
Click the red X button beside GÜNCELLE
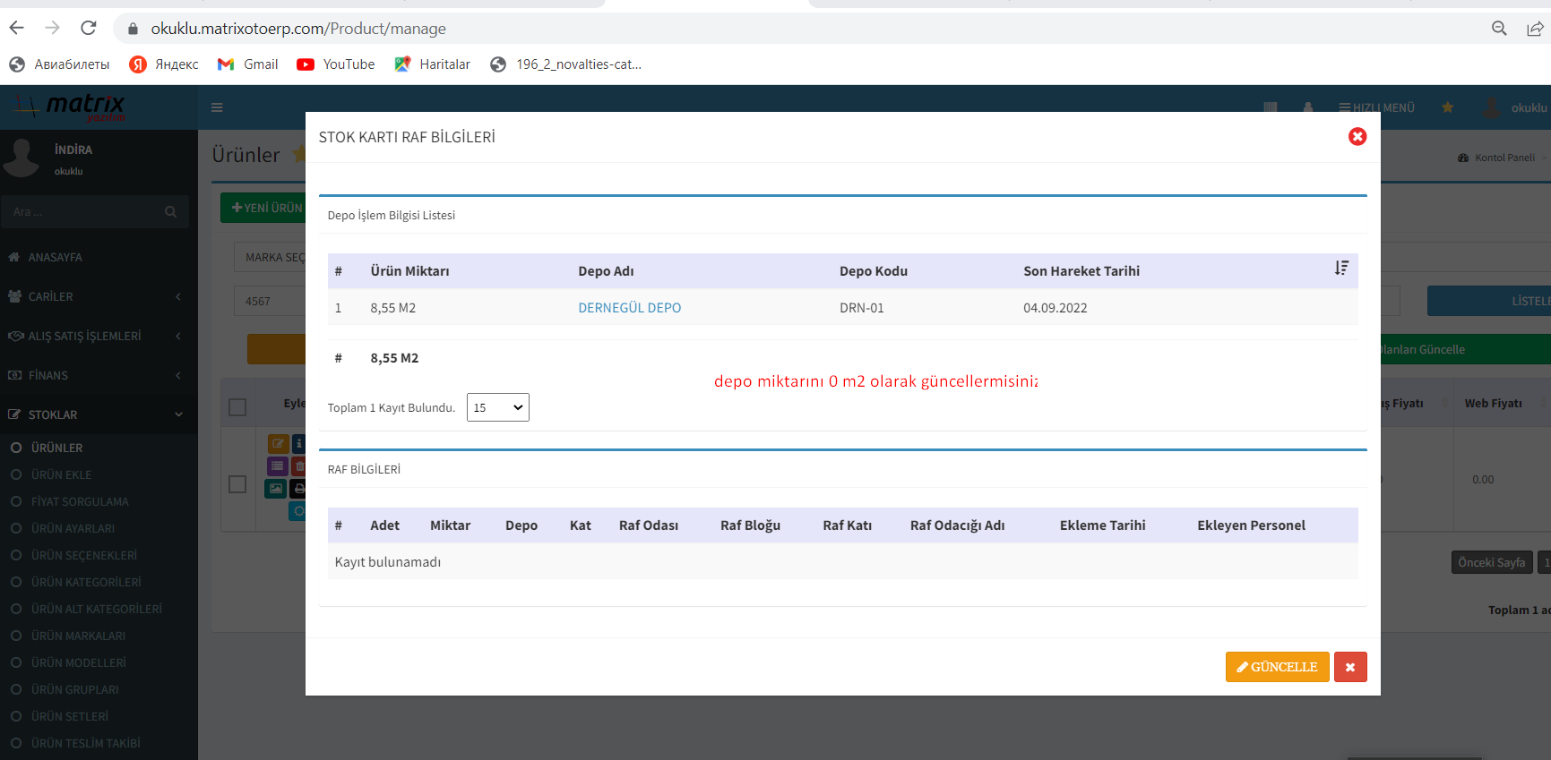1349,667
